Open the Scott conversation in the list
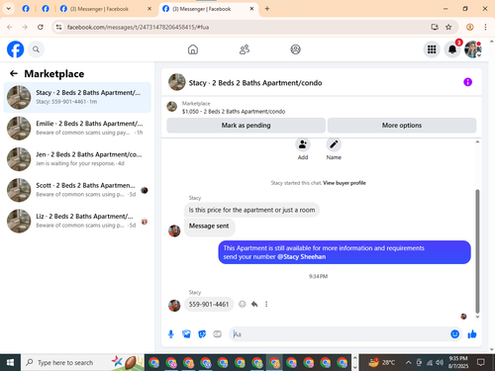 tap(77, 190)
